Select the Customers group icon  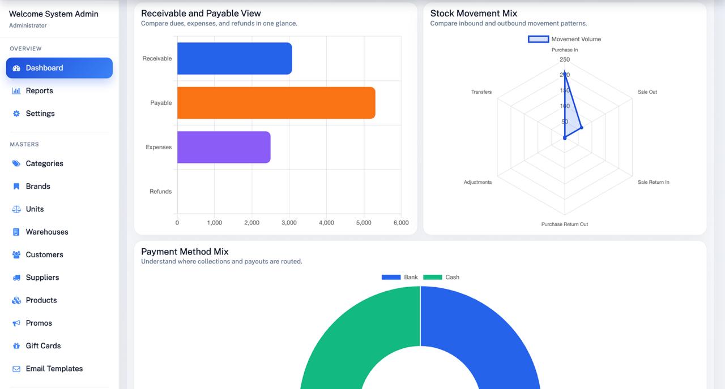[16, 254]
